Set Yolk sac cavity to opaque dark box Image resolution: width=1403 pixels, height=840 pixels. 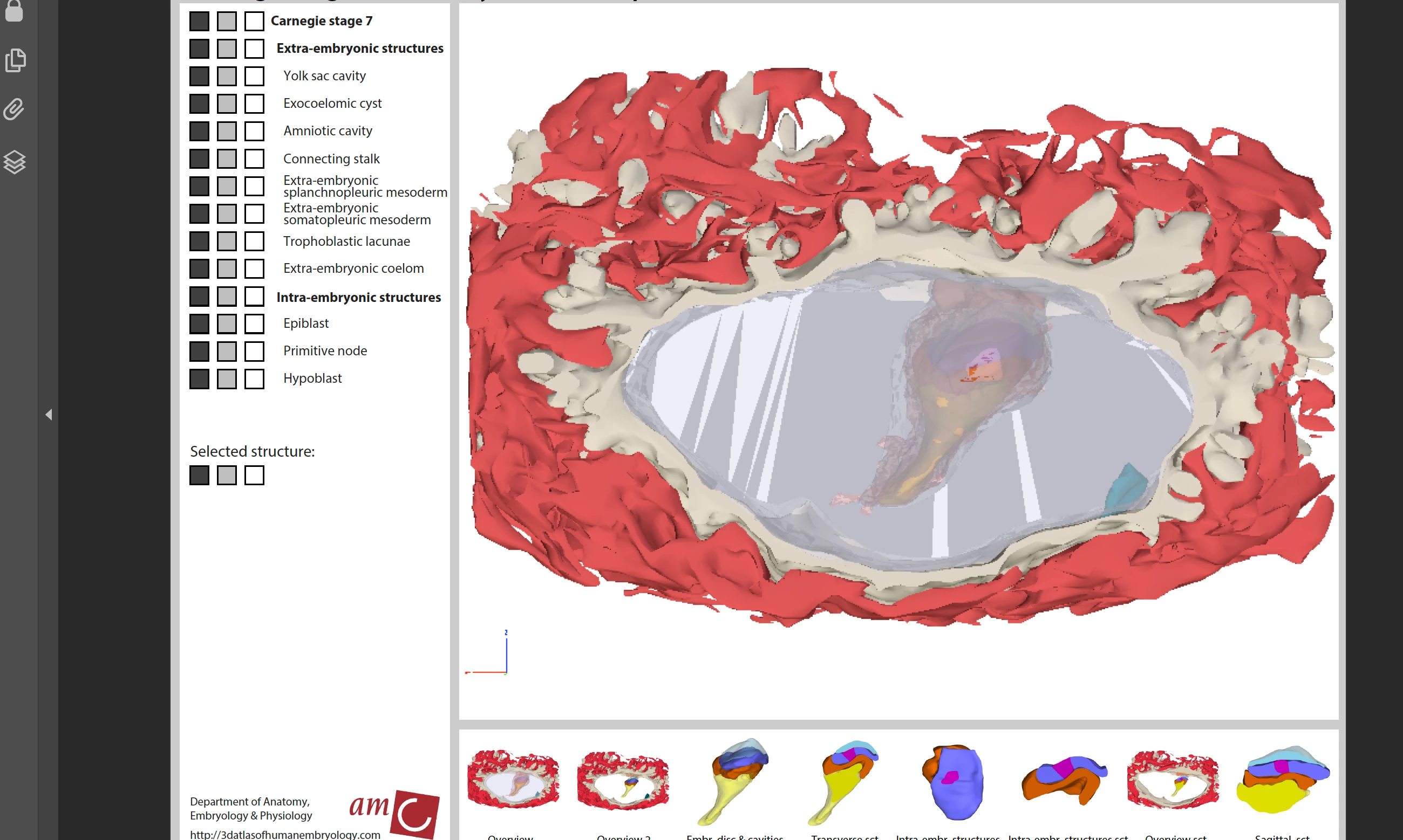pos(199,77)
